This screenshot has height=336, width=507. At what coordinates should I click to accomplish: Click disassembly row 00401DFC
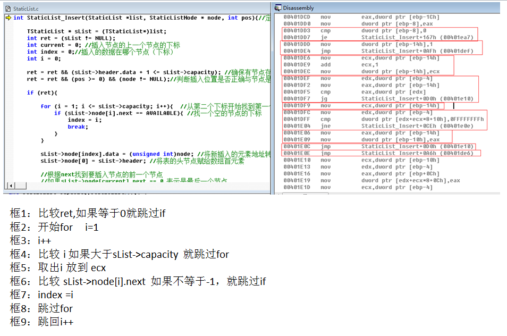[x=358, y=112]
